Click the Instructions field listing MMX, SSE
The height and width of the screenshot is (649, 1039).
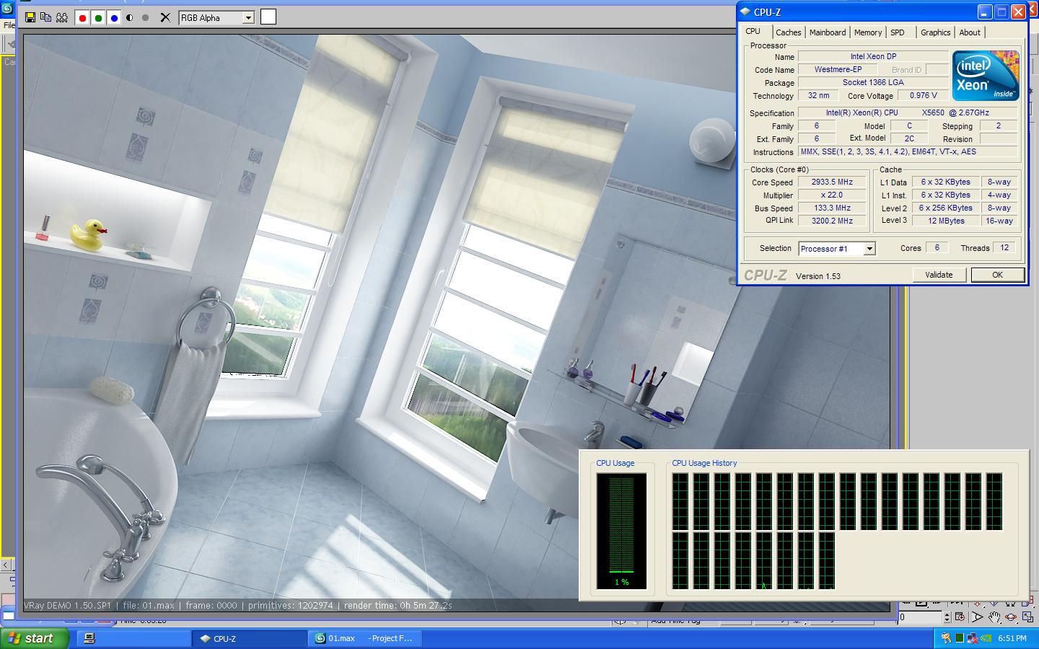pyautogui.click(x=908, y=152)
